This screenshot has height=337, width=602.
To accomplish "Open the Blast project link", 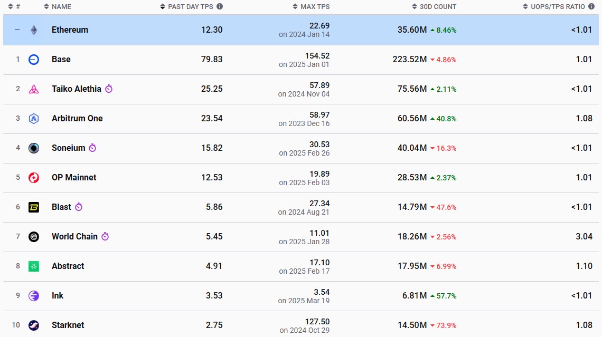I will pos(61,207).
